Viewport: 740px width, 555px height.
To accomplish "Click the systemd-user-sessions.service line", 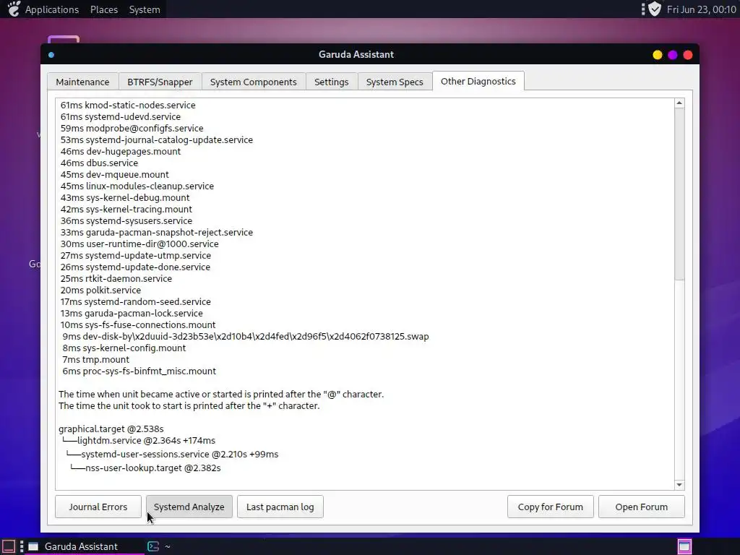I will (172, 454).
